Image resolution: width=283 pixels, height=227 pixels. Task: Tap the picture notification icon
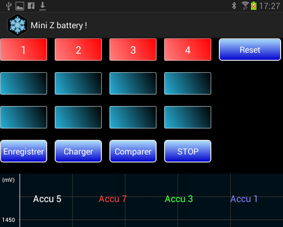(x=19, y=6)
